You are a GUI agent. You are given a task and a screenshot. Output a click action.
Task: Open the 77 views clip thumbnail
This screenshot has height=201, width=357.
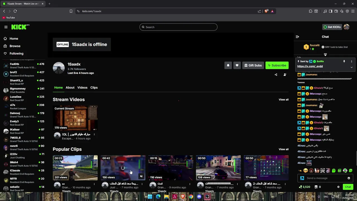[266, 168]
